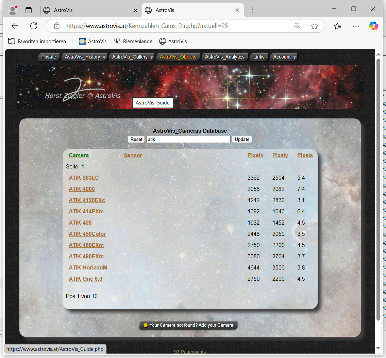Expand the AstroVis_Gallery dropdown menu
This screenshot has width=386, height=358.
[132, 57]
